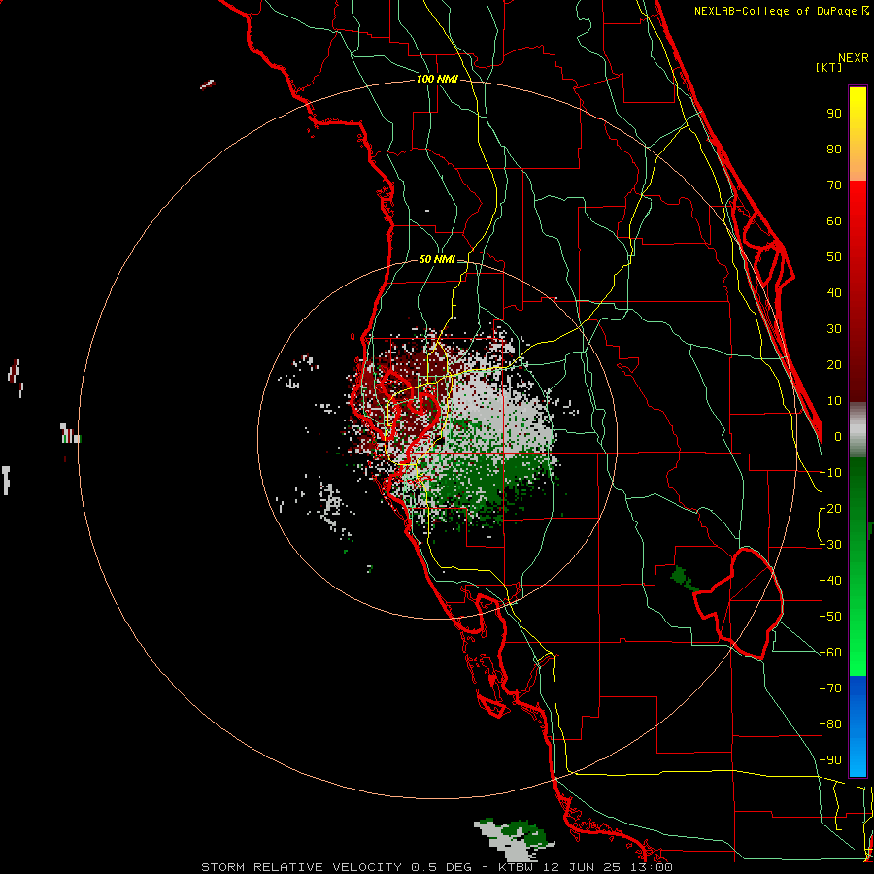Pick the blue segment between -70 and -90
Viewport: 874px width, 874px height.
[x=857, y=726]
